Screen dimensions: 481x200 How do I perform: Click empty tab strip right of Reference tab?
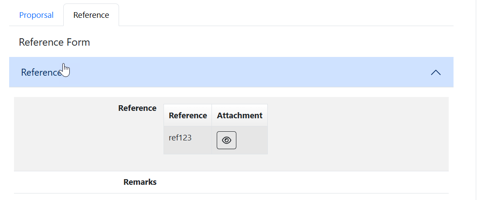point(283,15)
